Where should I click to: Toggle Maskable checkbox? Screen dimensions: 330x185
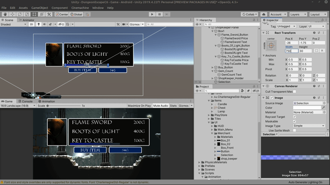pyautogui.click(x=294, y=121)
